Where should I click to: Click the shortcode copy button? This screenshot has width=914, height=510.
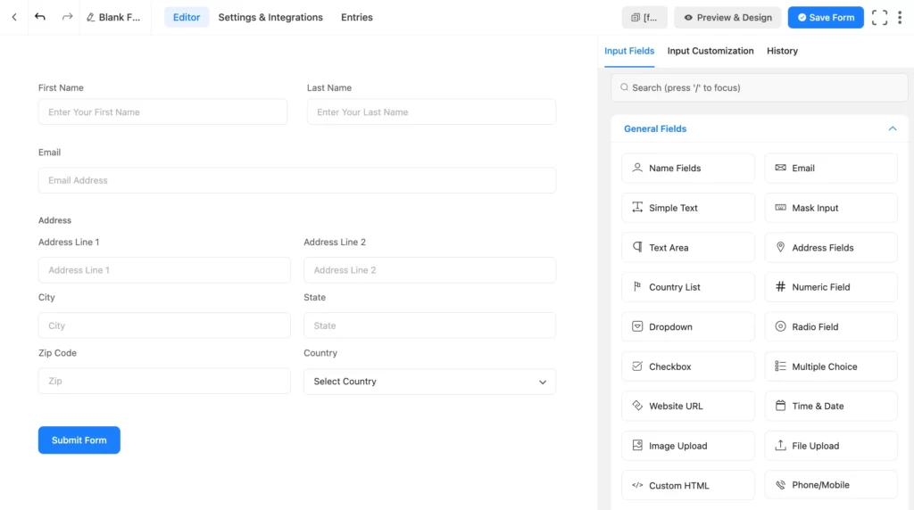click(x=644, y=18)
